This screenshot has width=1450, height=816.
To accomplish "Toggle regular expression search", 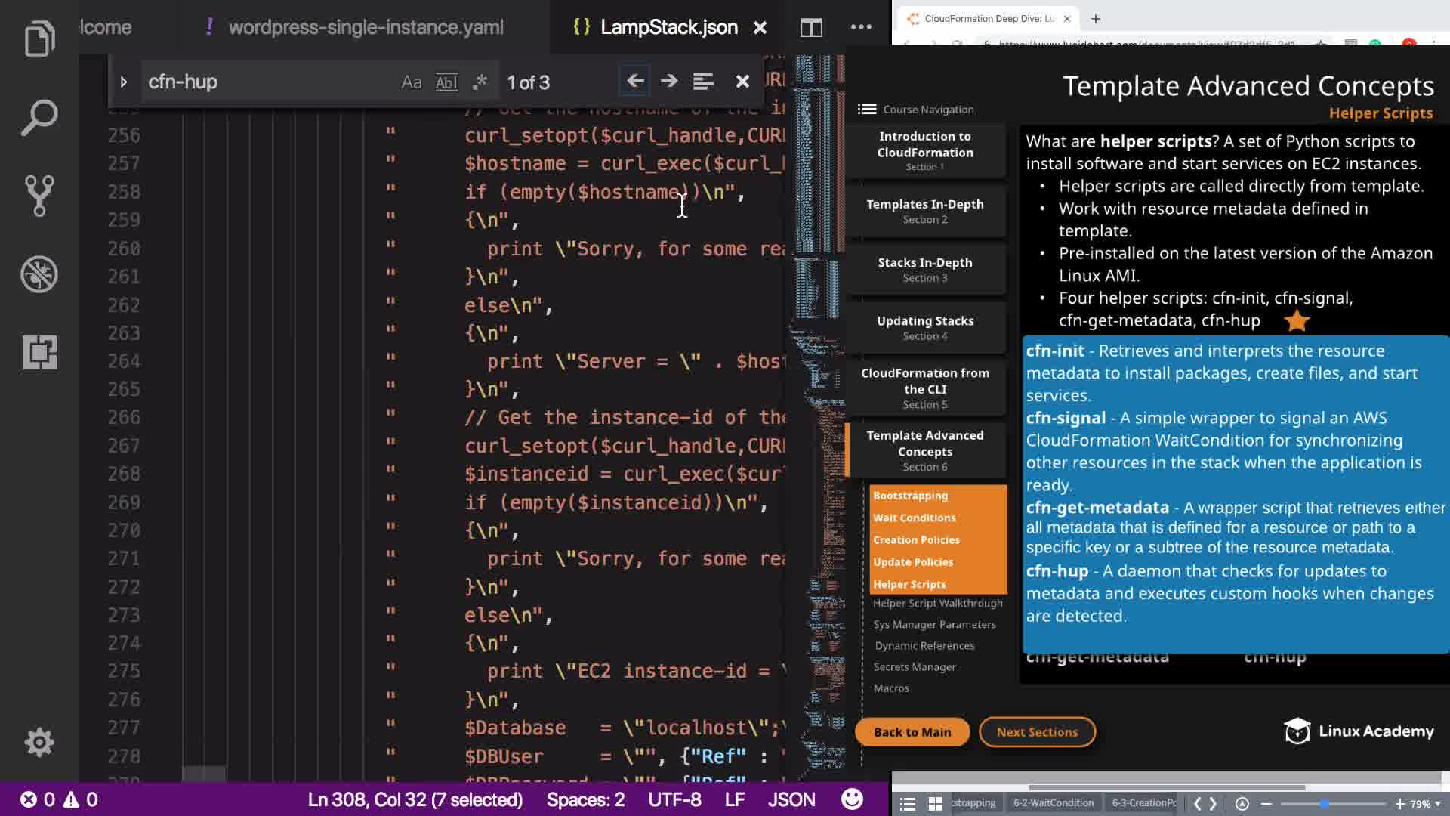I will [x=480, y=82].
